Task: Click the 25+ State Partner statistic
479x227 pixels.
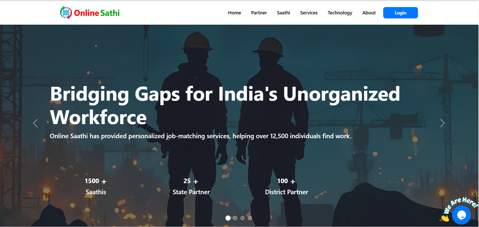Action: click(x=191, y=186)
